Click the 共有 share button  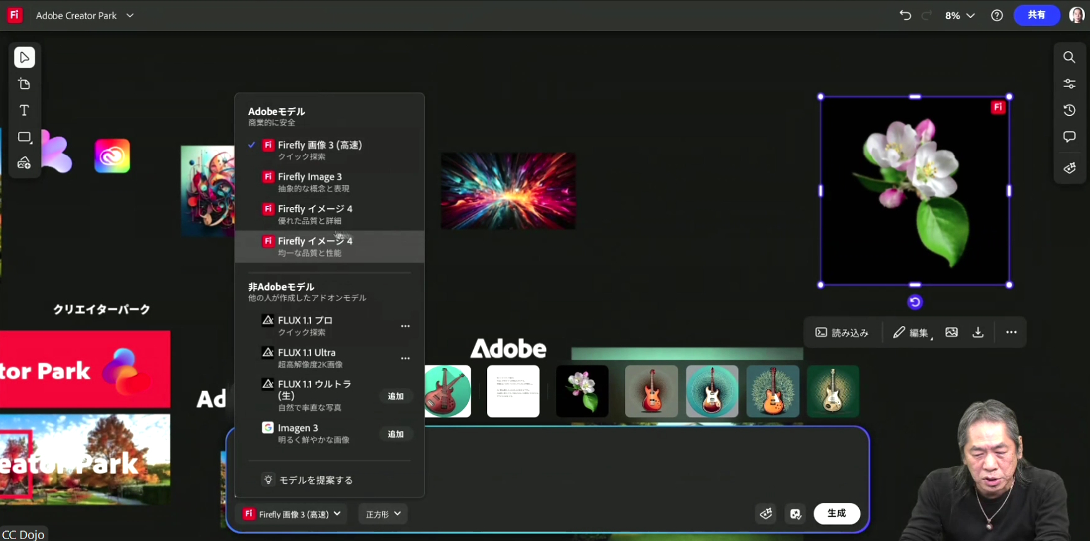pyautogui.click(x=1037, y=15)
